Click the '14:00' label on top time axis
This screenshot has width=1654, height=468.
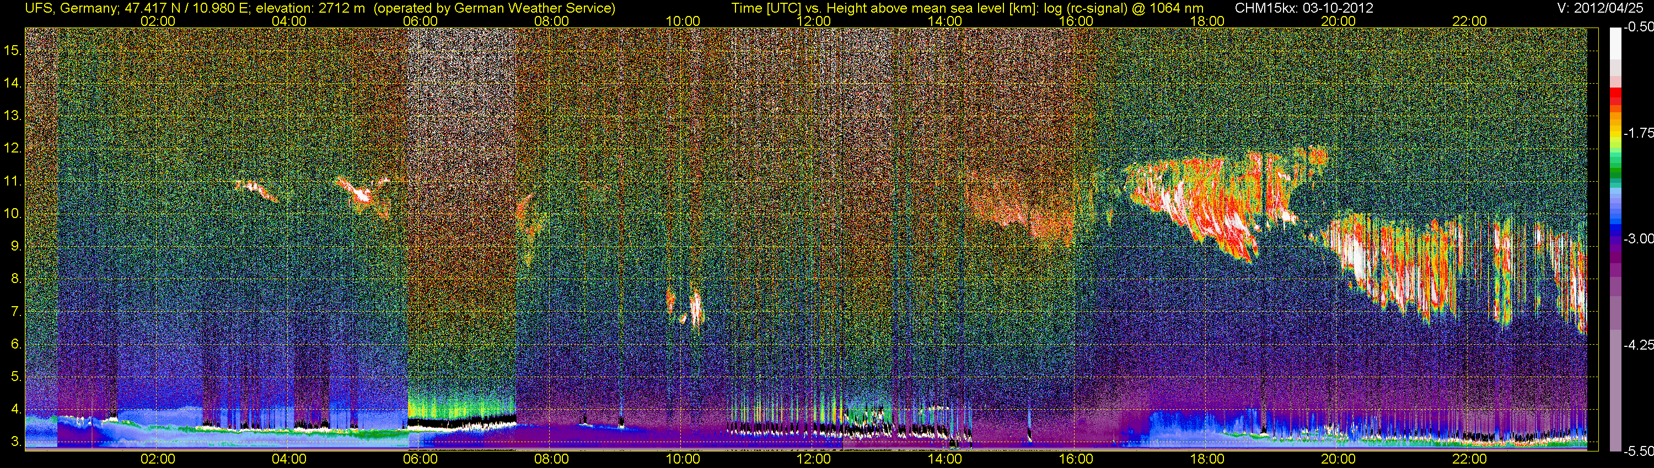click(x=945, y=21)
